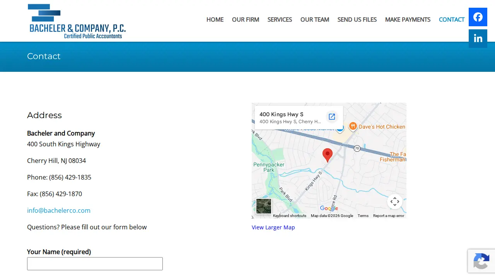The width and height of the screenshot is (495, 278).
Task: Click the fax number (856) 429-1870
Action: [x=61, y=194]
